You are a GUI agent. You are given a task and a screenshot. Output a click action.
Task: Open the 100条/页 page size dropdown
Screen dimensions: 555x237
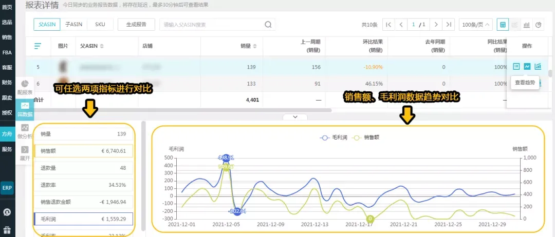tap(476, 25)
